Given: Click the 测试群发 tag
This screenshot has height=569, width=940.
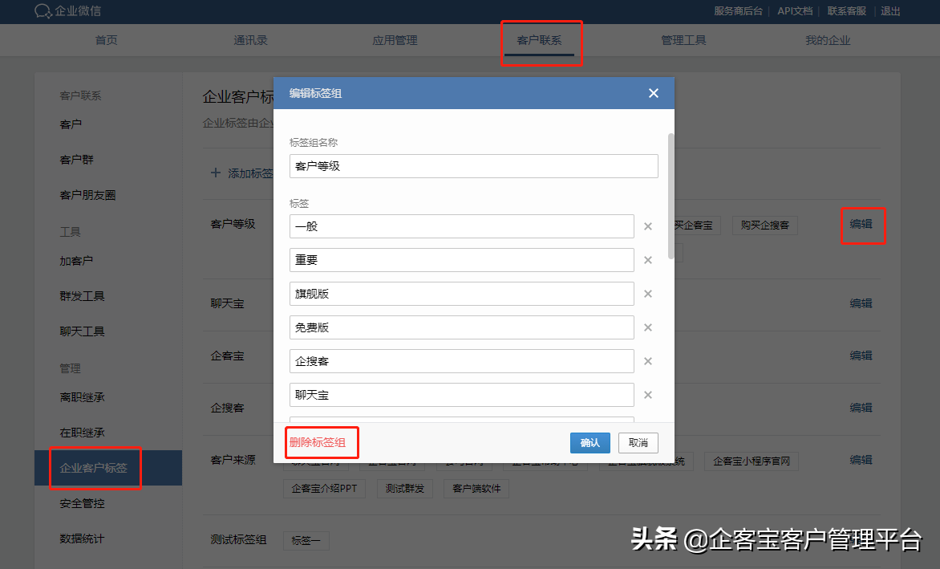Looking at the screenshot, I should tap(405, 489).
